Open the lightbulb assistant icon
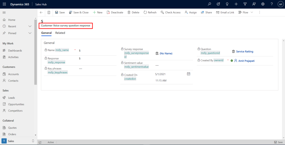Viewport: 285px width, 145px height. [227, 4]
